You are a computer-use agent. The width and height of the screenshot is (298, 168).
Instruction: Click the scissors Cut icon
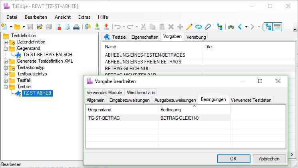[x=143, y=27]
